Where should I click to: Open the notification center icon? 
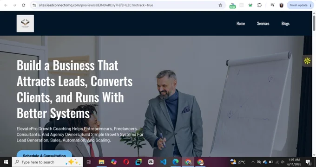(x=308, y=162)
